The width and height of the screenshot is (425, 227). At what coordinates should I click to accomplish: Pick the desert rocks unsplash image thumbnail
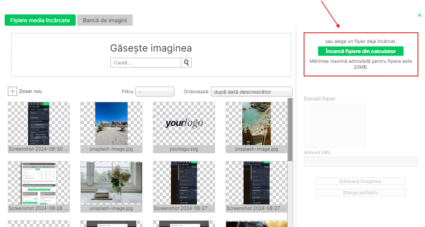click(111, 124)
